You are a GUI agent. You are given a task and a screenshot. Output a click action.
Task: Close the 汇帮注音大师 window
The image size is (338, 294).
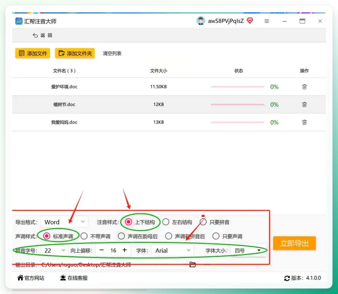320,21
